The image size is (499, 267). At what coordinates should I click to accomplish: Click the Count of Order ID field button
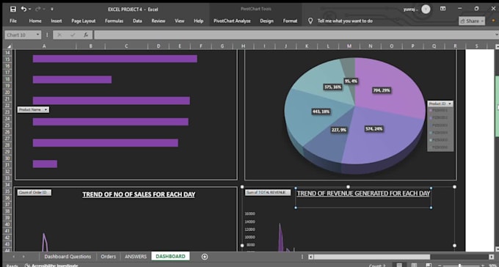[34, 192]
